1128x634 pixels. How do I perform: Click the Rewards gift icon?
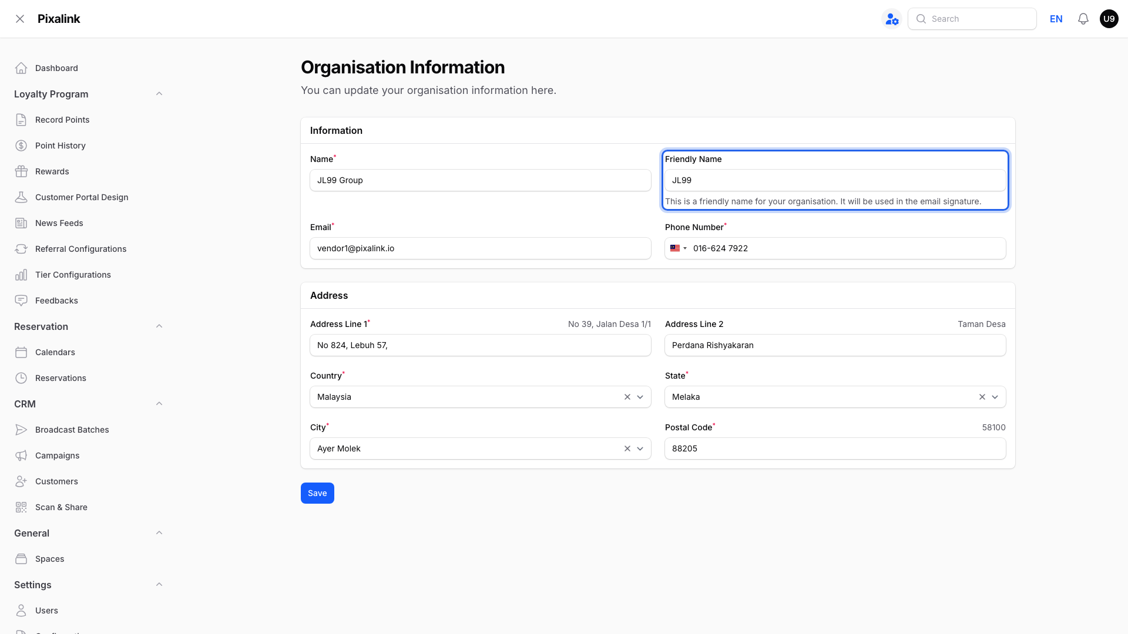(x=21, y=171)
